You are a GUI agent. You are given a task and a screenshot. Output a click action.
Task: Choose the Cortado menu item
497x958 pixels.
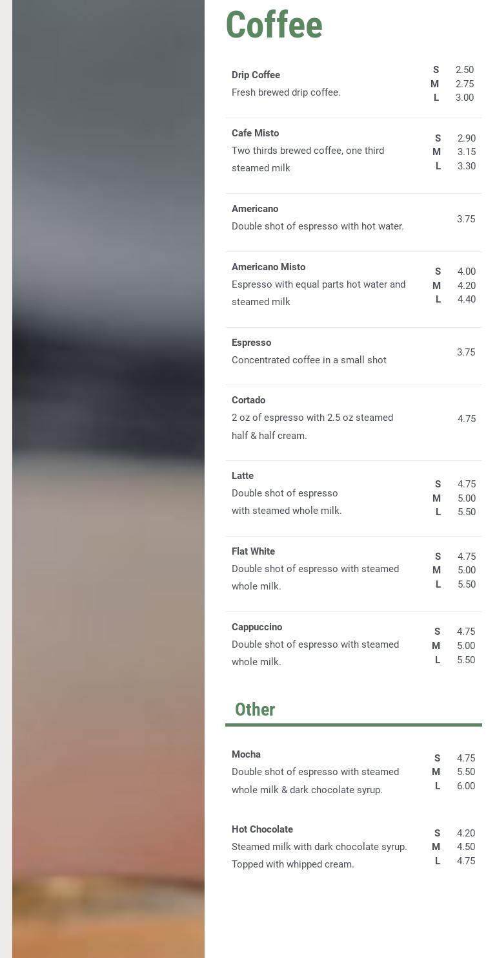tap(249, 400)
